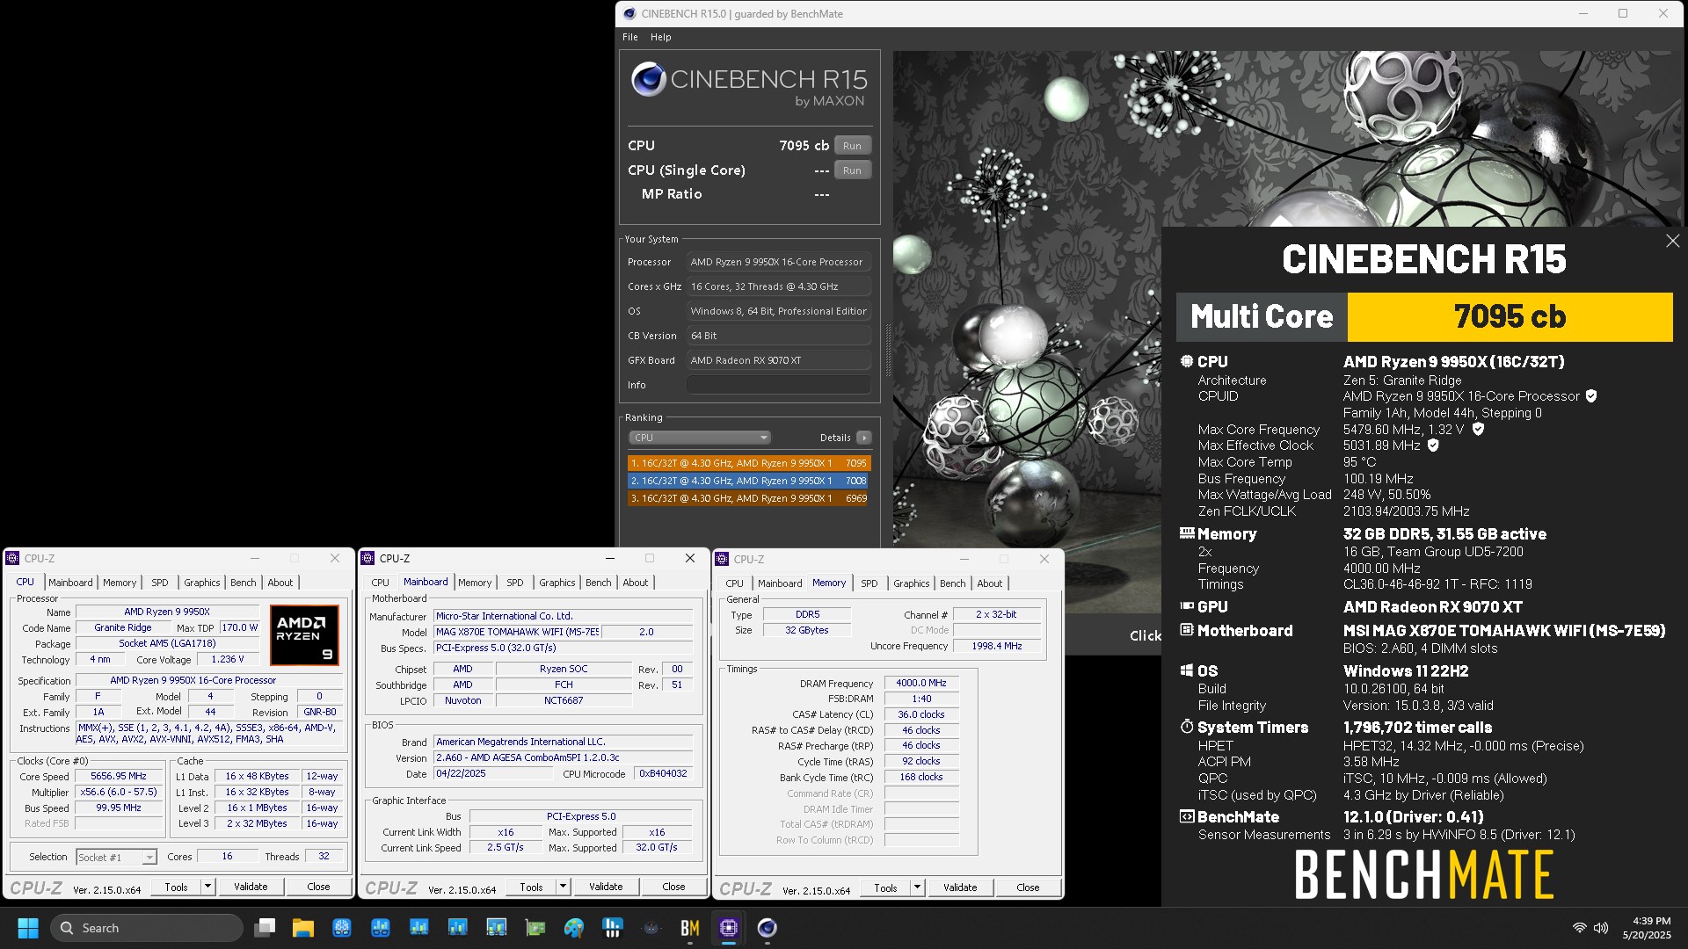Switch to Mainboard tab in the leftmost CPU-Z window

(x=70, y=583)
